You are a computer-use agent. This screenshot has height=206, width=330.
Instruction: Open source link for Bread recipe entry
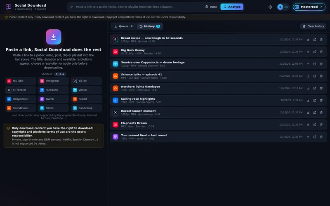315,40
